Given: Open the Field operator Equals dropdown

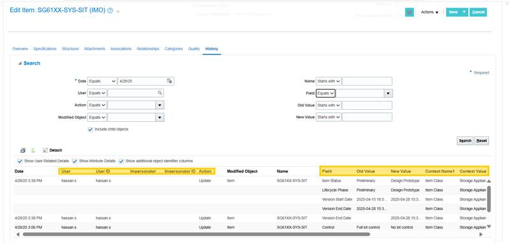Looking at the screenshot, I should coord(326,93).
